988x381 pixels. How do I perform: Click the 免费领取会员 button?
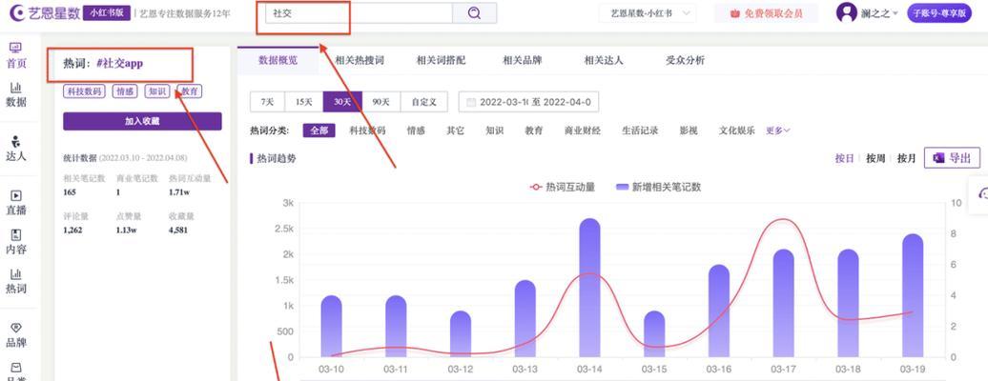point(766,13)
